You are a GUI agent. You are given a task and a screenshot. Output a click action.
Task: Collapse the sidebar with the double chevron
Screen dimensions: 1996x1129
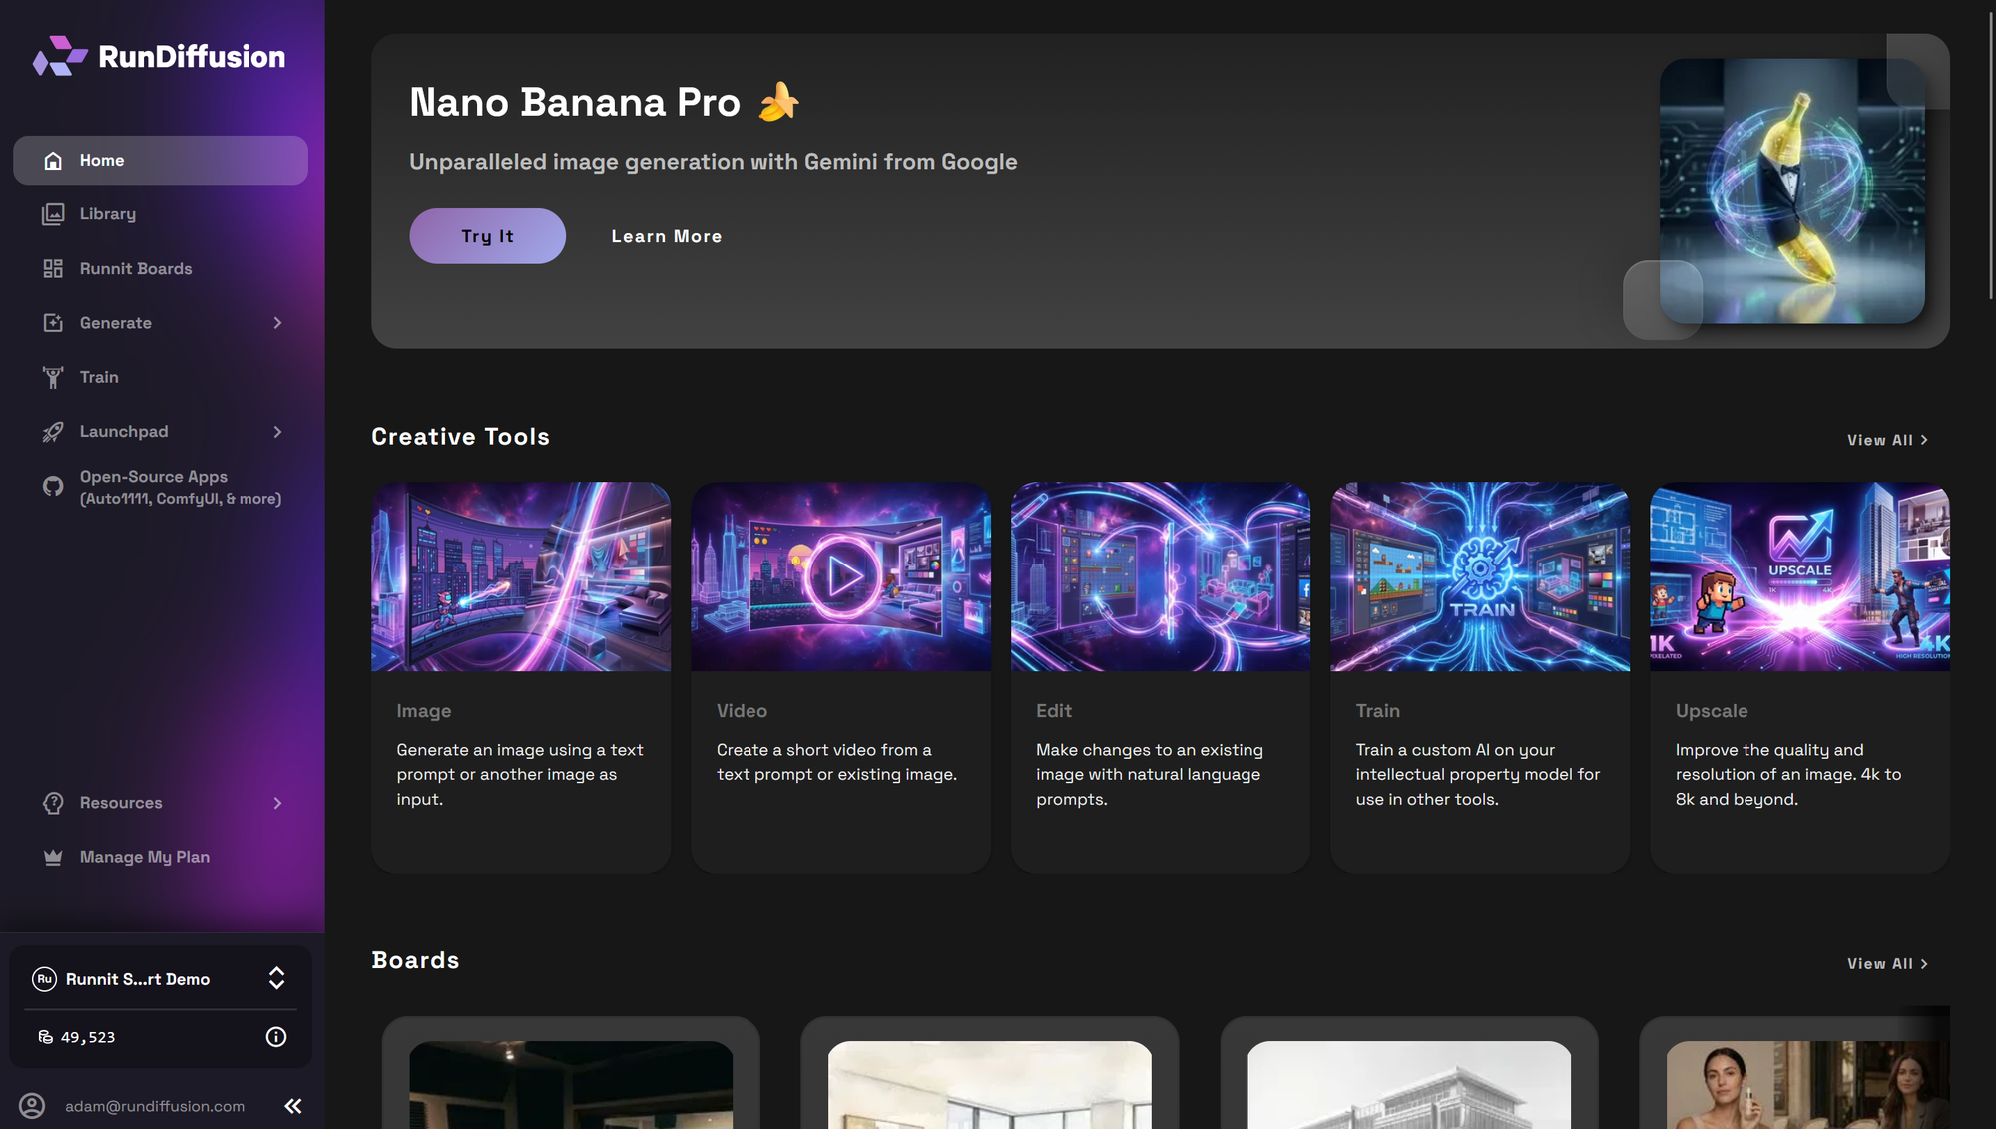[293, 1106]
